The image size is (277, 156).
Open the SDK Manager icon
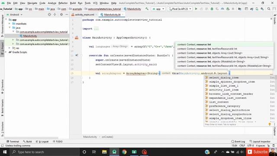pos(262,9)
